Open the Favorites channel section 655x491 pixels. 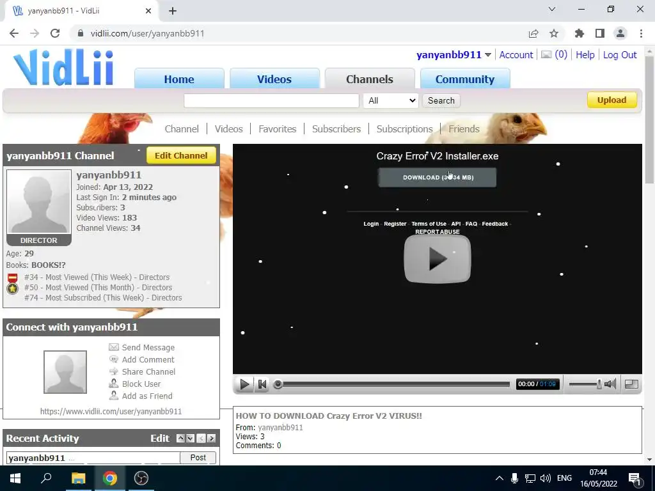click(278, 129)
